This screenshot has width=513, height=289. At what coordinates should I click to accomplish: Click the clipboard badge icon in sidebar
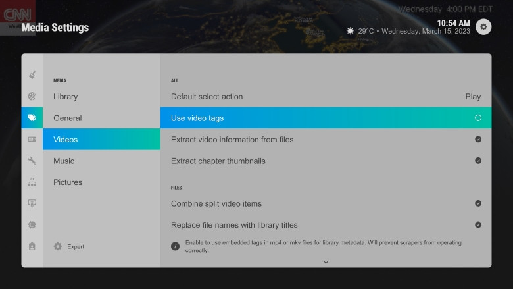pos(32,246)
